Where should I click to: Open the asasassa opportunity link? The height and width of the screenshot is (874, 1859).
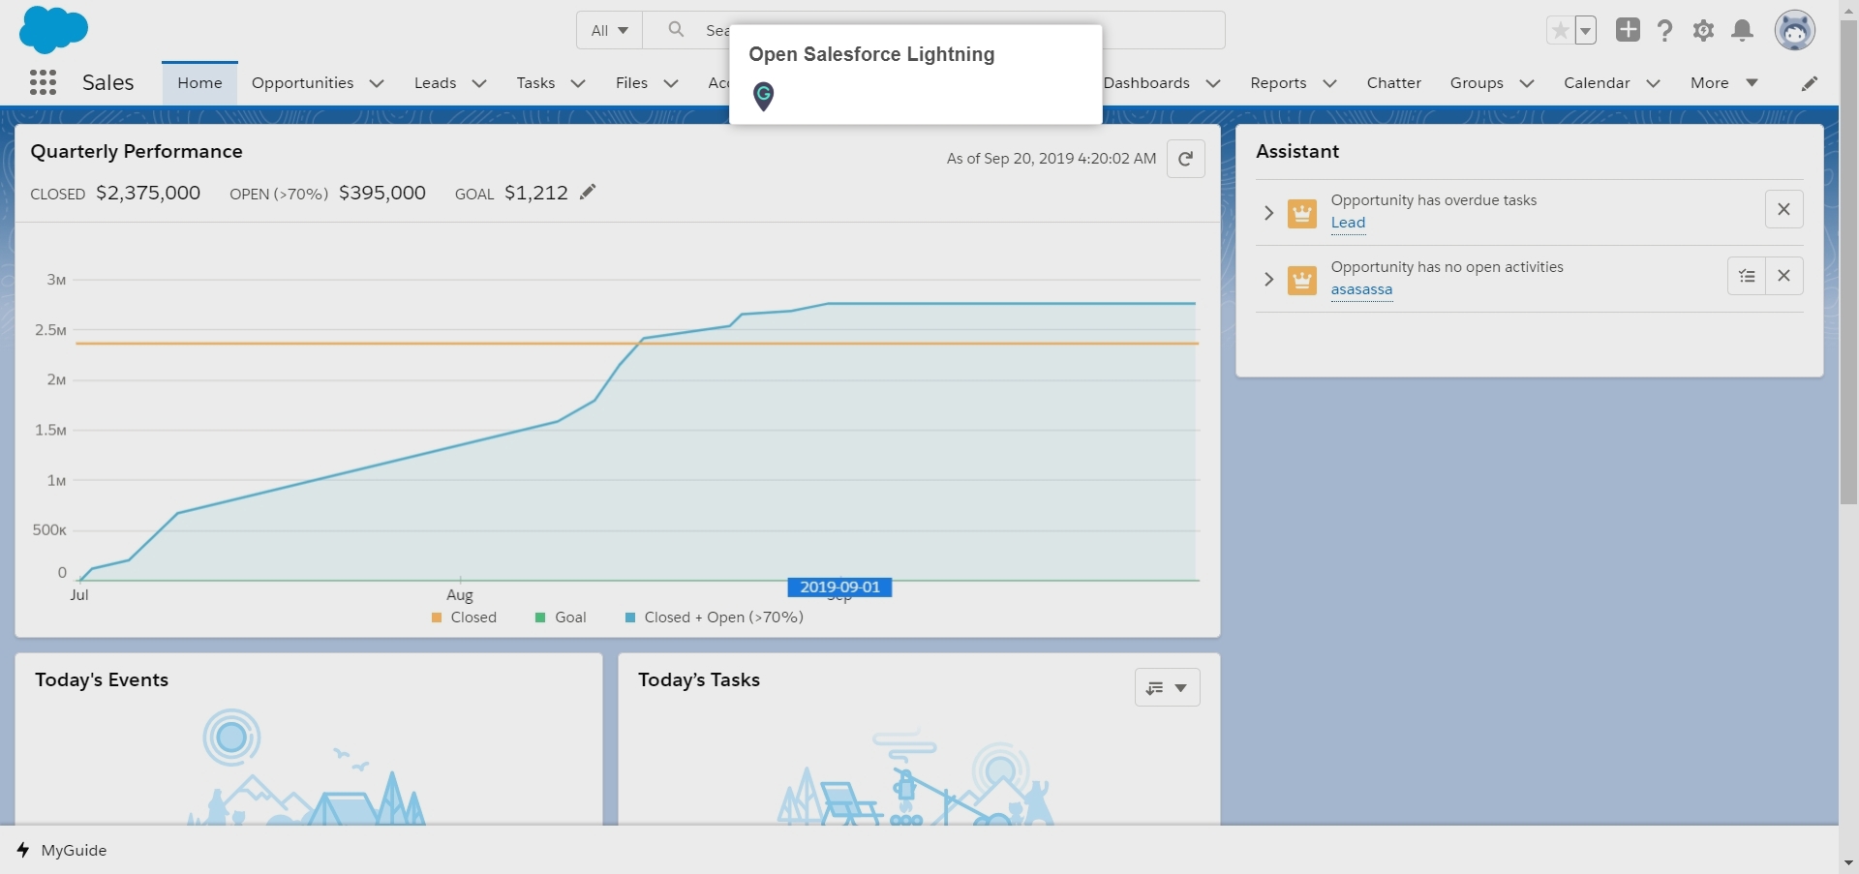click(x=1361, y=289)
